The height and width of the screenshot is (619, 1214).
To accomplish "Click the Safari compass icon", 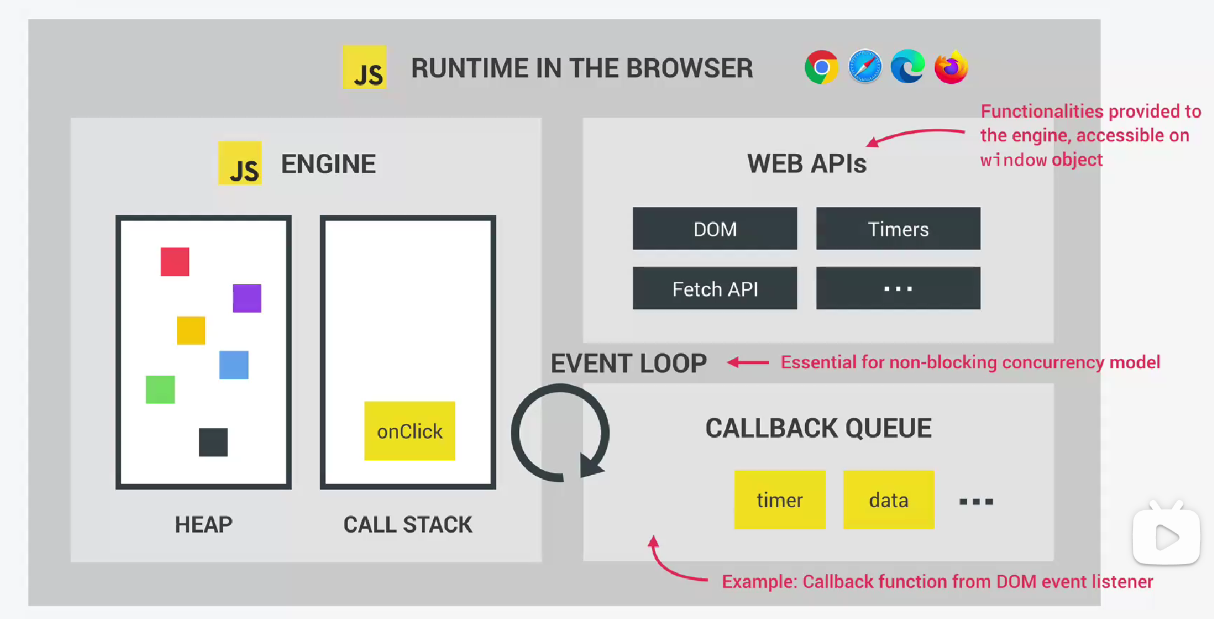I will (865, 67).
